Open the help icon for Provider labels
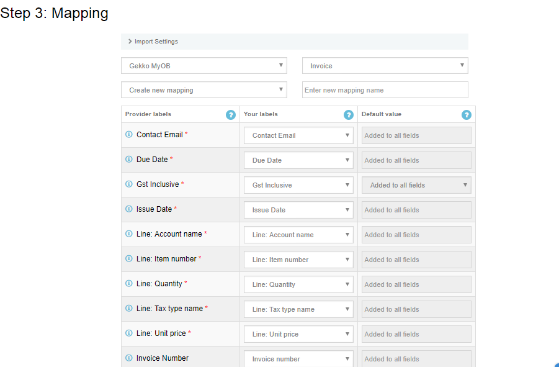 pos(231,115)
